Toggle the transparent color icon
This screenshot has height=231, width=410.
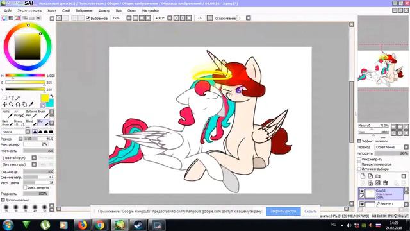tap(43, 105)
